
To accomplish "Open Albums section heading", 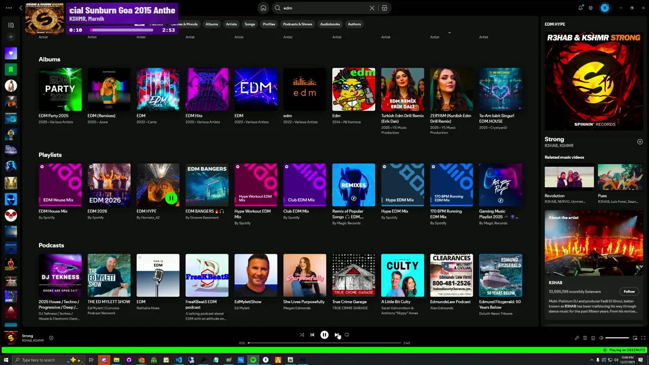I will point(49,59).
